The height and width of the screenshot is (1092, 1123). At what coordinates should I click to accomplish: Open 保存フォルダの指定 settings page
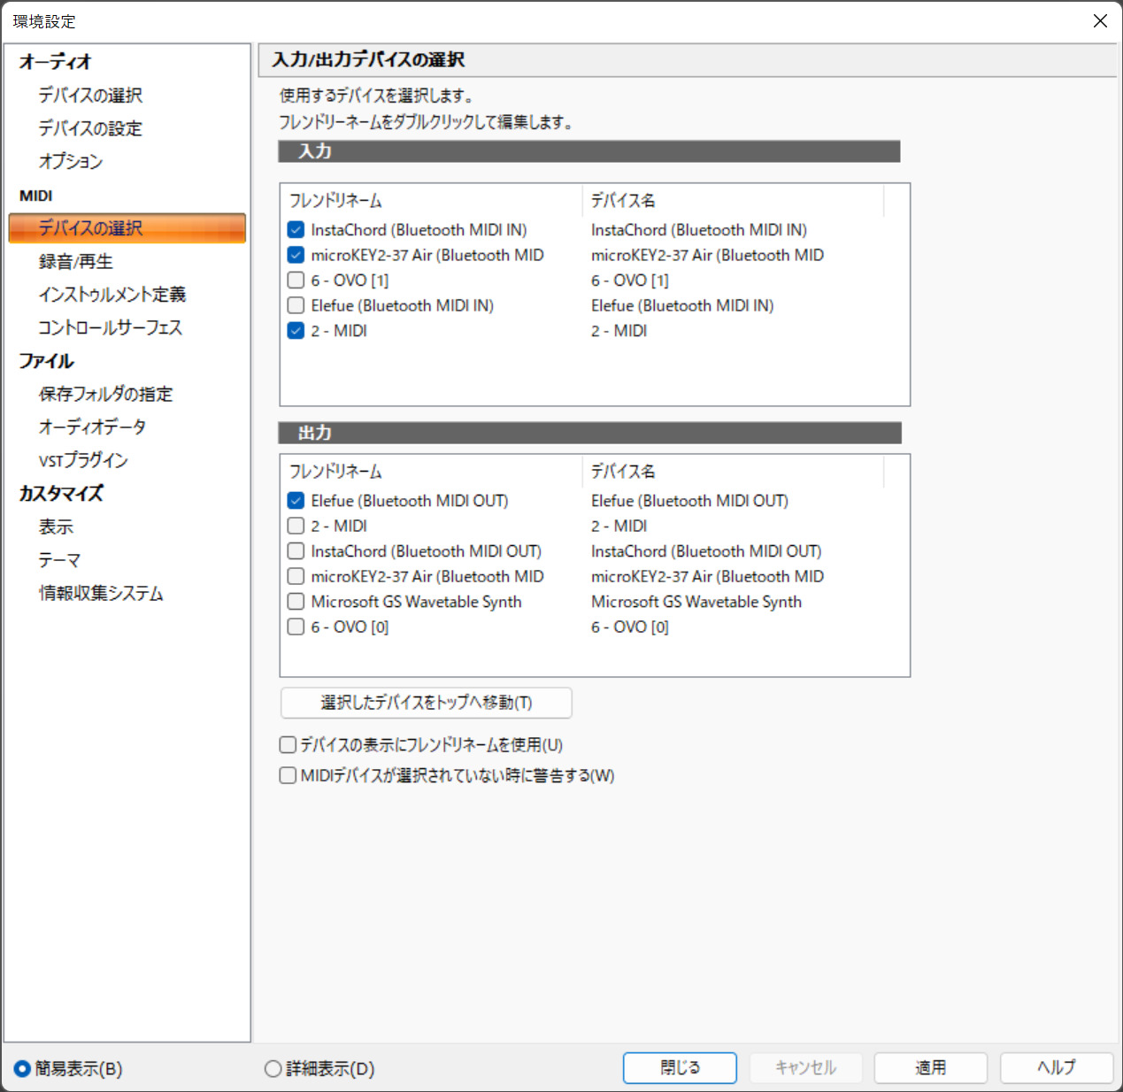click(106, 394)
